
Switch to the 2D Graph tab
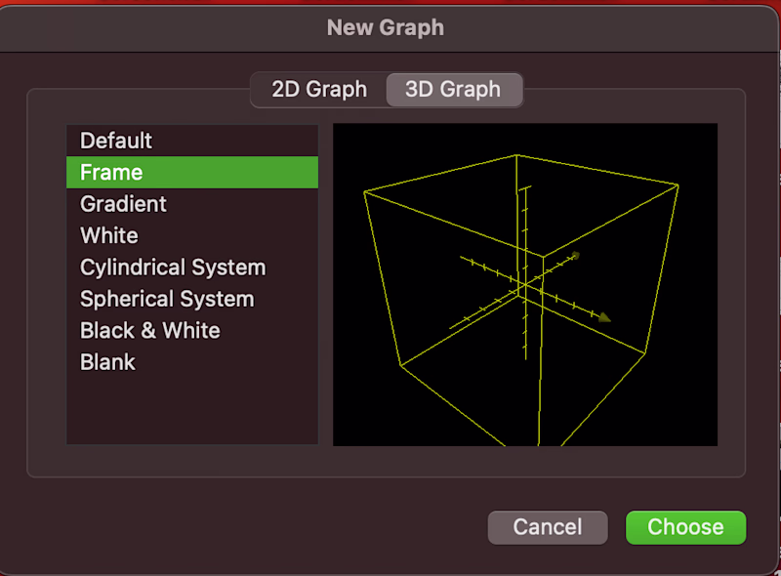click(x=319, y=89)
